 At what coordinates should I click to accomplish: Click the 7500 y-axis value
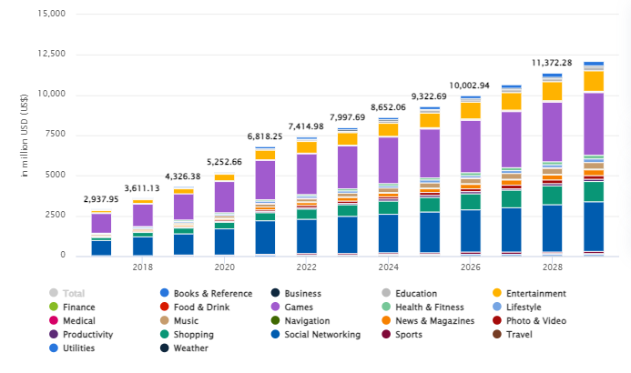(x=56, y=135)
